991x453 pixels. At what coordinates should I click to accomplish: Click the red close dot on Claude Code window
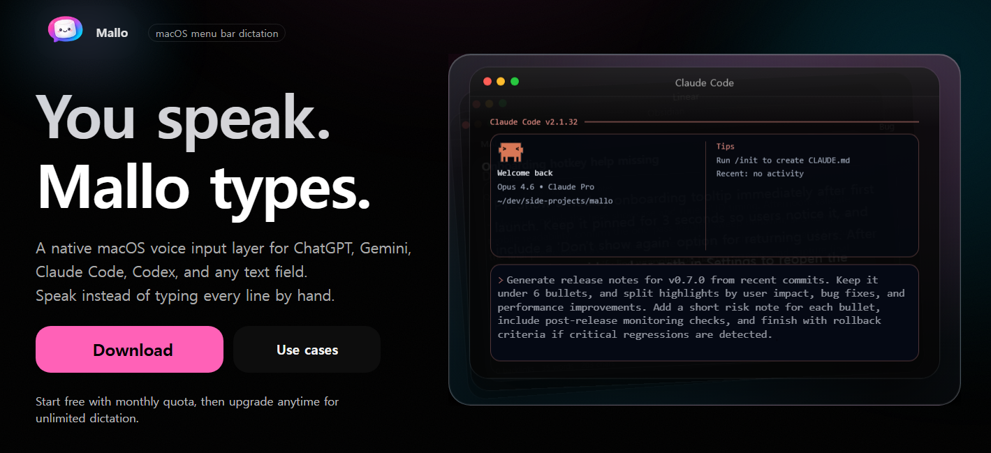click(x=487, y=82)
